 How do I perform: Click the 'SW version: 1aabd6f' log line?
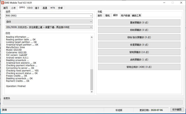coord(17,55)
